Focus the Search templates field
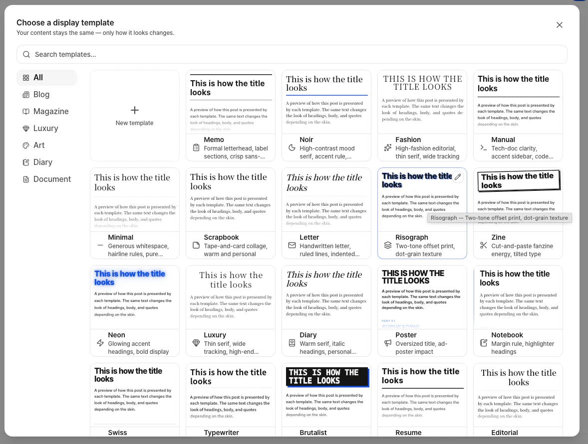 point(292,54)
